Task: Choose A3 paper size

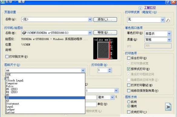Action: (45, 101)
